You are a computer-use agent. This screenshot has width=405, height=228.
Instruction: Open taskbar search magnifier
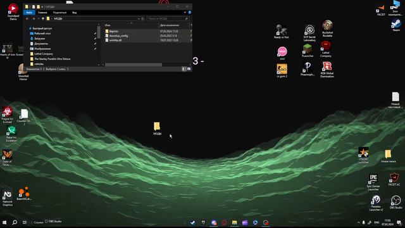[x=15, y=222]
